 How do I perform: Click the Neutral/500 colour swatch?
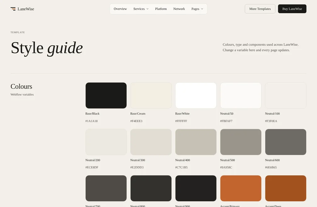(x=241, y=142)
